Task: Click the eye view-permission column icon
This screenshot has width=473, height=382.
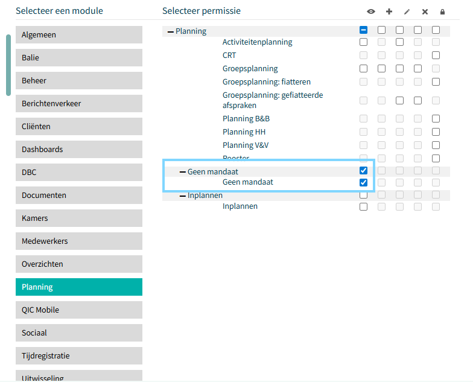Action: coord(370,11)
